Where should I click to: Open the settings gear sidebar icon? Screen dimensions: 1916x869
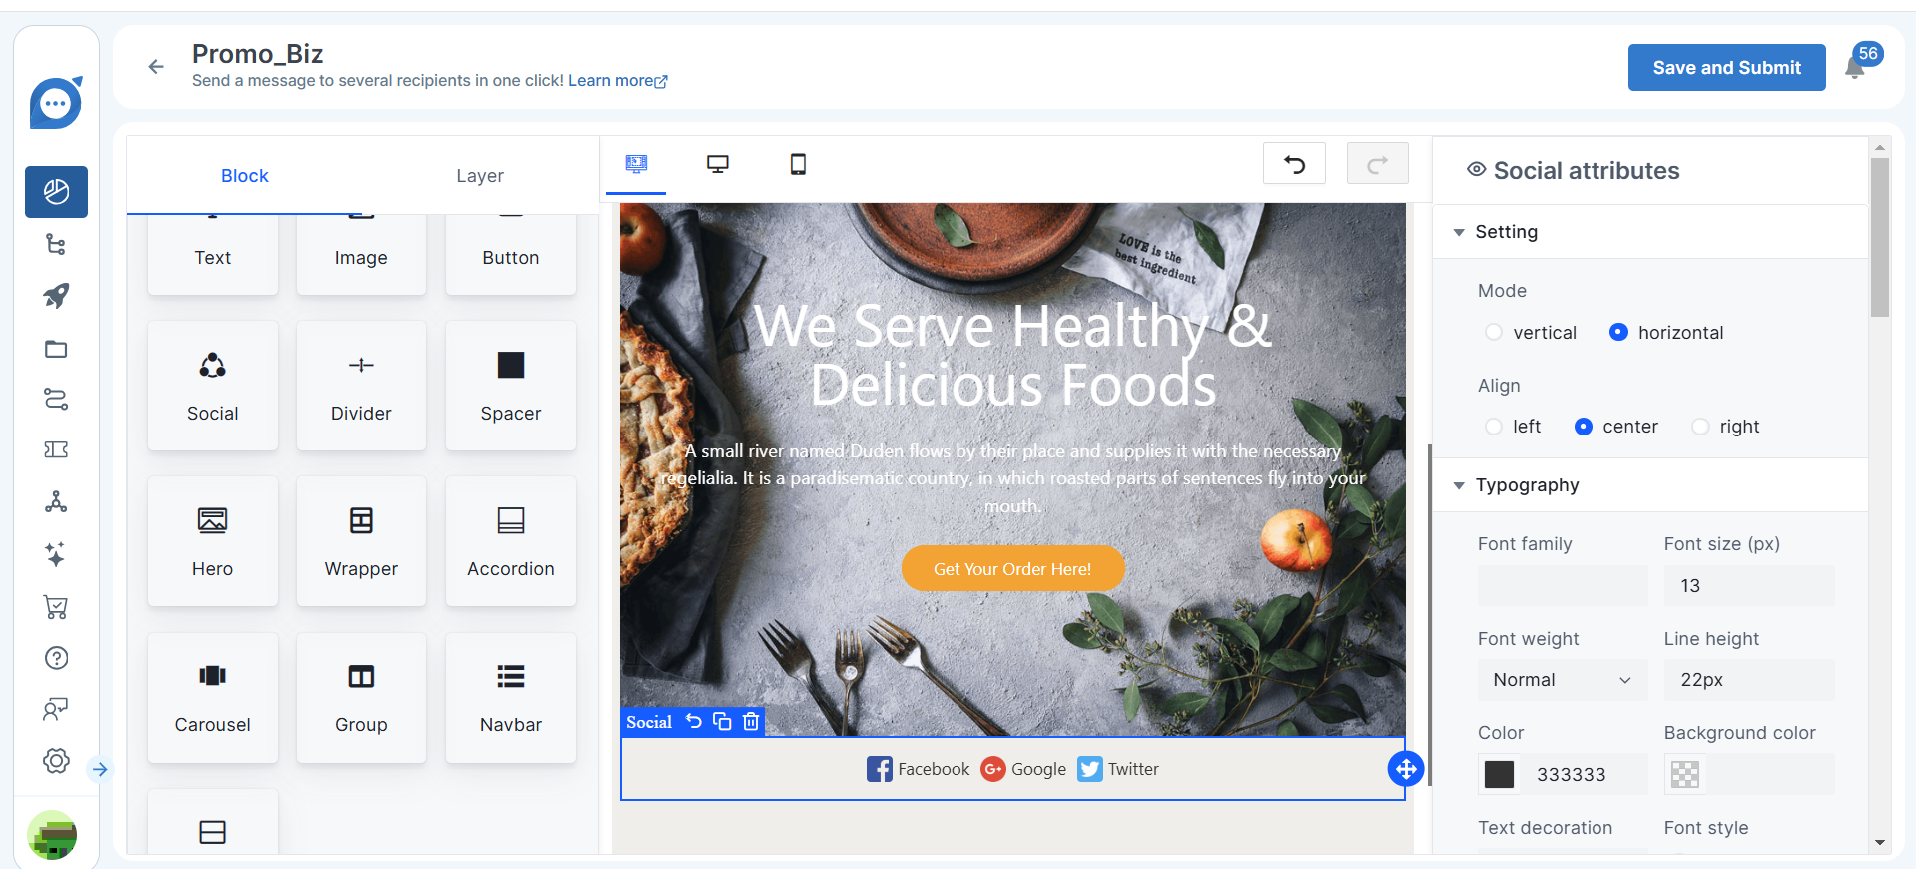pos(56,761)
